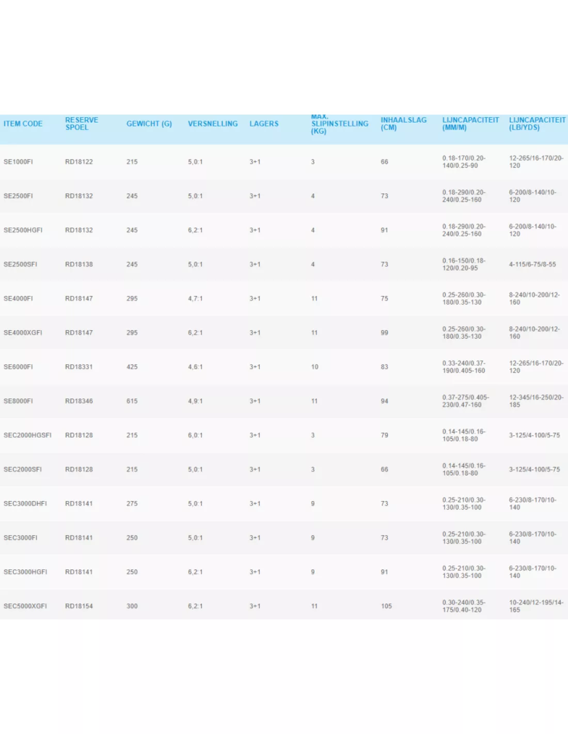
Task: Click the LIJNCAPACITEIT (LB/YDS) column header
Action: point(537,124)
